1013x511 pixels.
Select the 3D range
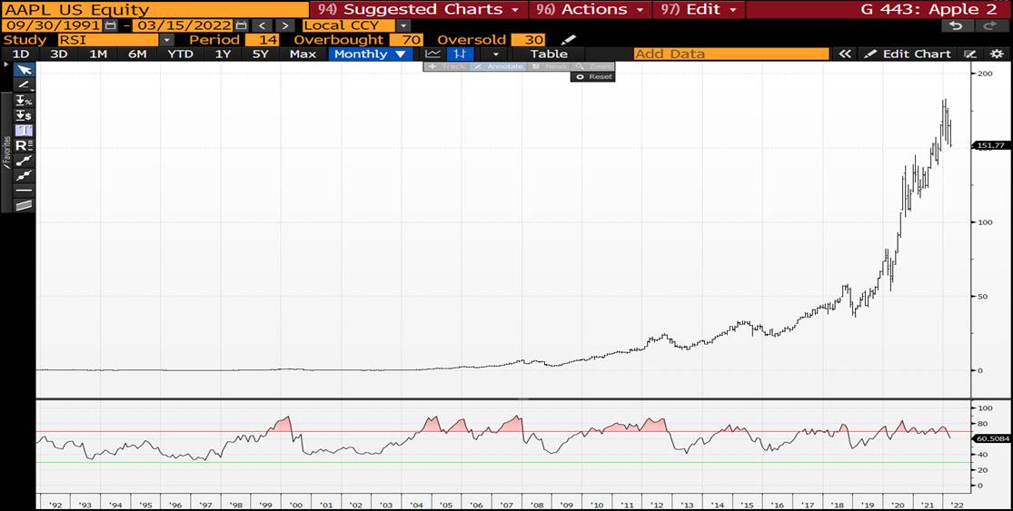(59, 54)
